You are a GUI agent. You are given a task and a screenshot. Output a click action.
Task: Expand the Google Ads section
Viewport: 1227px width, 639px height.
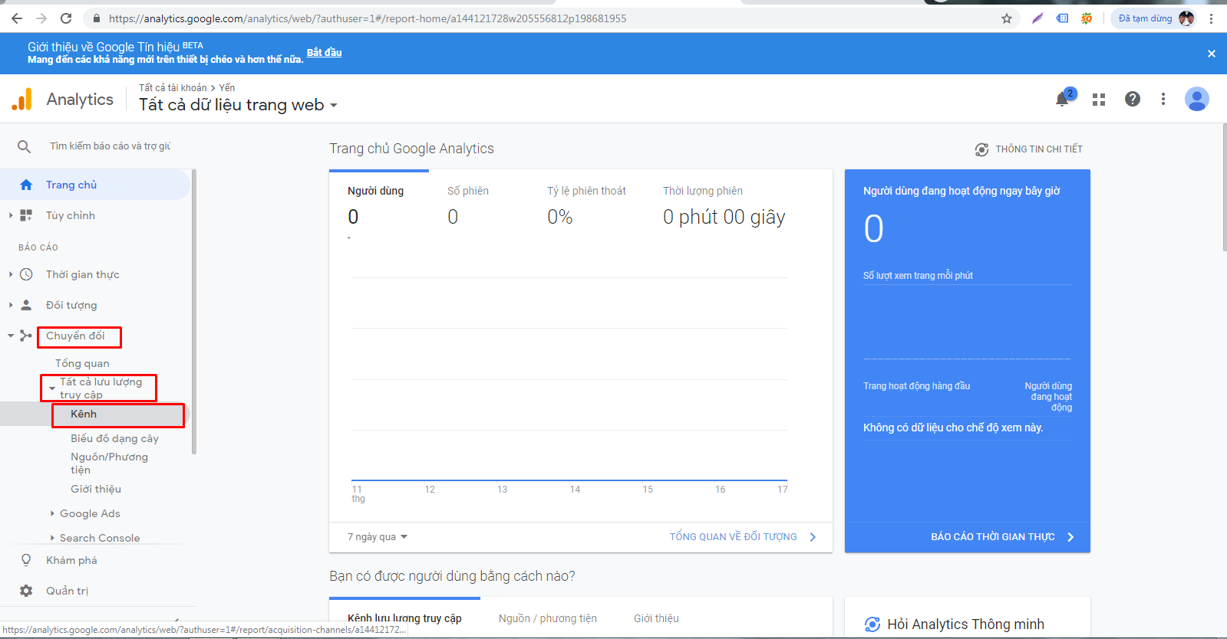(x=52, y=513)
